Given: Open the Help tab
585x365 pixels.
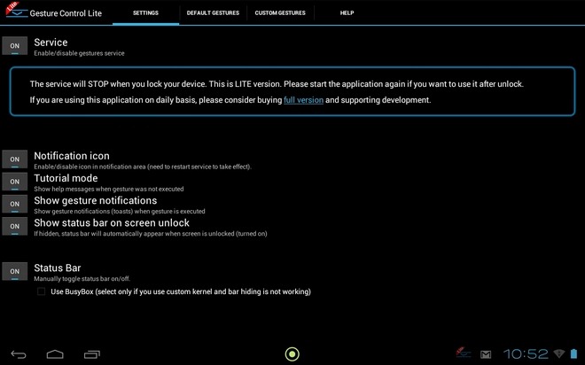Looking at the screenshot, I should click(347, 12).
